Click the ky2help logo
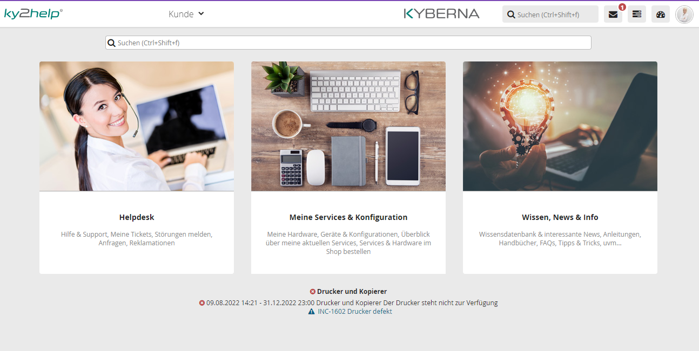This screenshot has height=351, width=699. pyautogui.click(x=33, y=14)
